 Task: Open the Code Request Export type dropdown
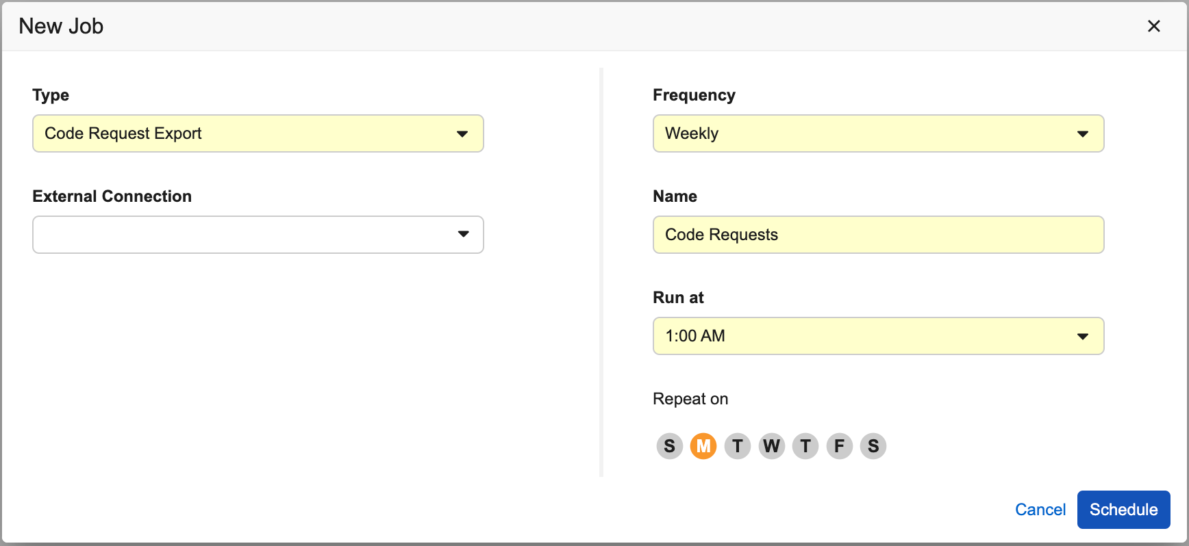click(x=247, y=133)
